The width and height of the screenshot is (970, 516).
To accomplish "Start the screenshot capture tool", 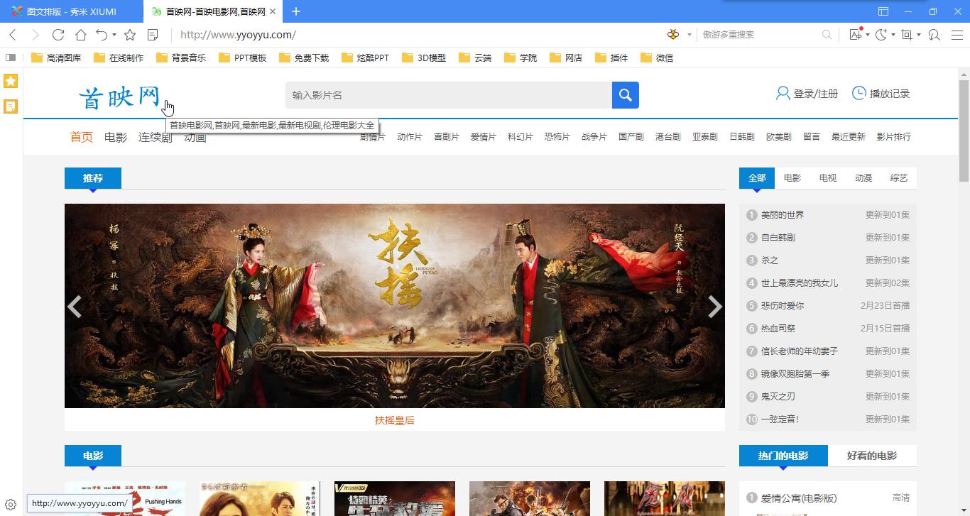I will click(907, 35).
